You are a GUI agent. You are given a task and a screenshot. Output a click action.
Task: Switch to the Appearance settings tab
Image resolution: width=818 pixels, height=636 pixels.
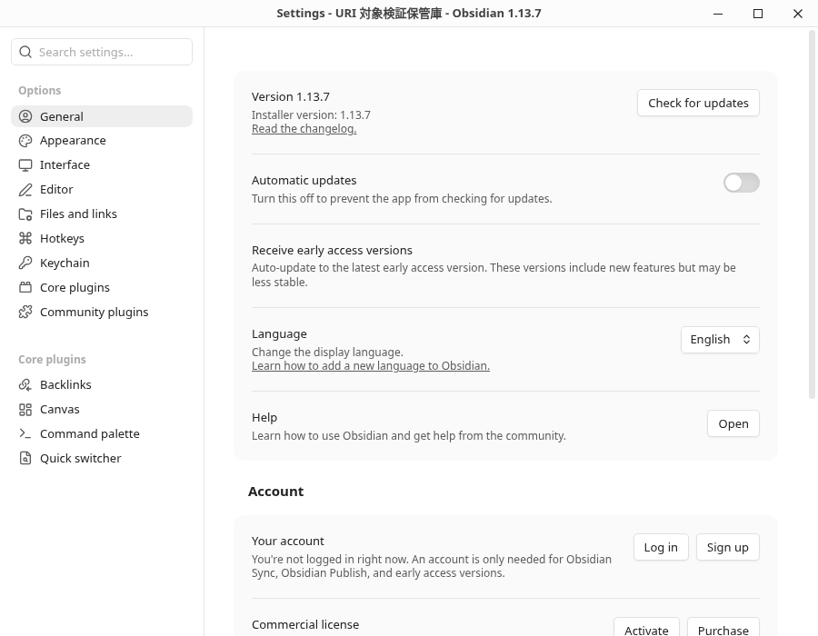click(102, 141)
